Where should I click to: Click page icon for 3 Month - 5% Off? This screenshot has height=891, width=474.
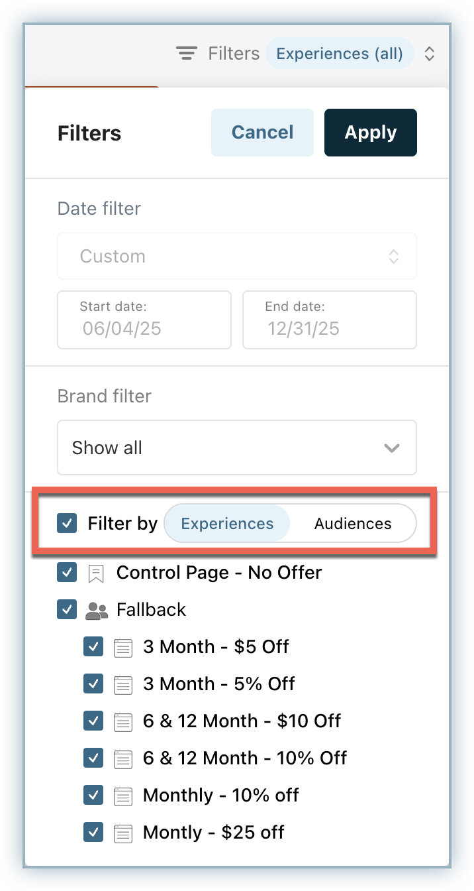point(123,684)
